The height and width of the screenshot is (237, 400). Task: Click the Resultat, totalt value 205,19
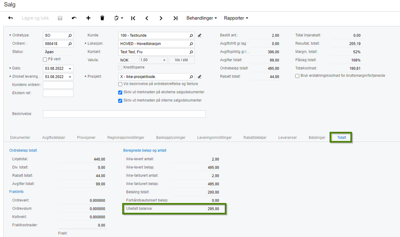click(x=355, y=44)
